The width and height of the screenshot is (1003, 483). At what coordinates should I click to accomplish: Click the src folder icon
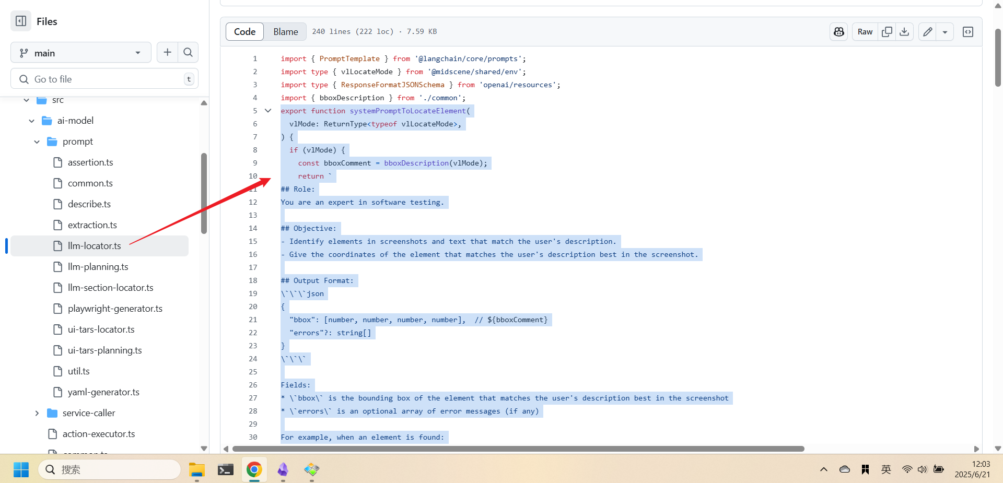[x=42, y=100]
